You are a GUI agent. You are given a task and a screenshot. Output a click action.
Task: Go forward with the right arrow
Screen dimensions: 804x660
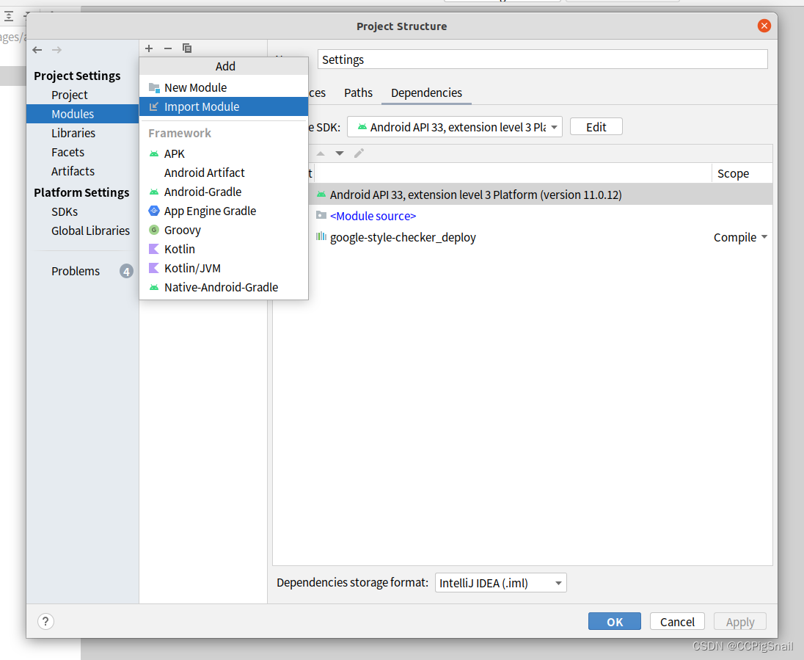(56, 50)
